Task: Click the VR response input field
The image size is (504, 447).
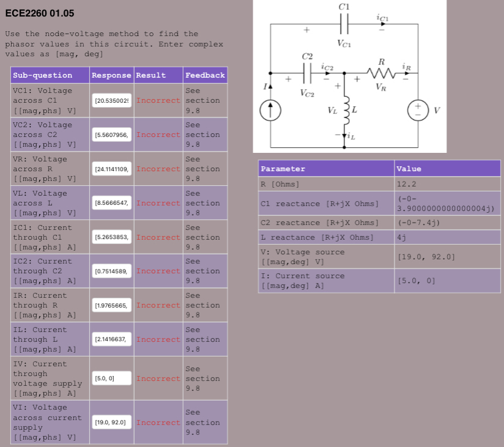Action: tap(111, 169)
